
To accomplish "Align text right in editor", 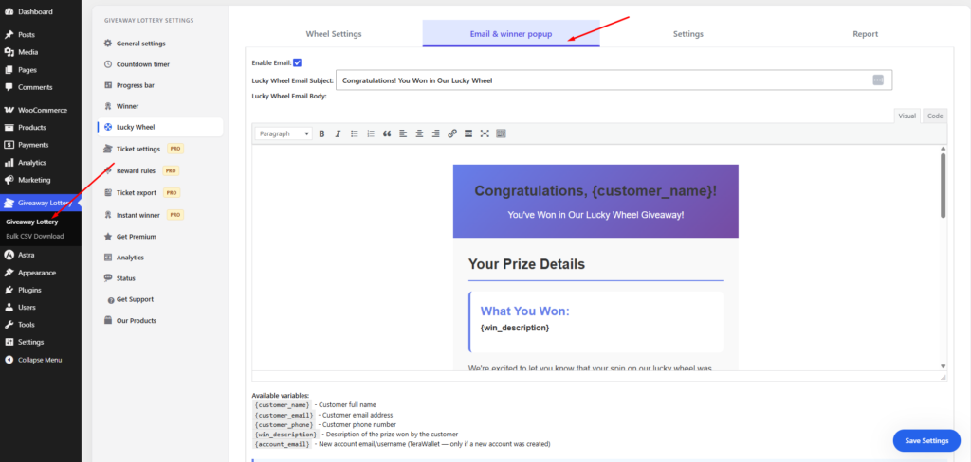I will (x=436, y=133).
